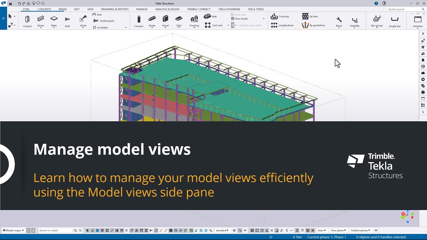The height and width of the screenshot is (240, 427).
Task: Open the Visibility options
Action: click(355, 22)
